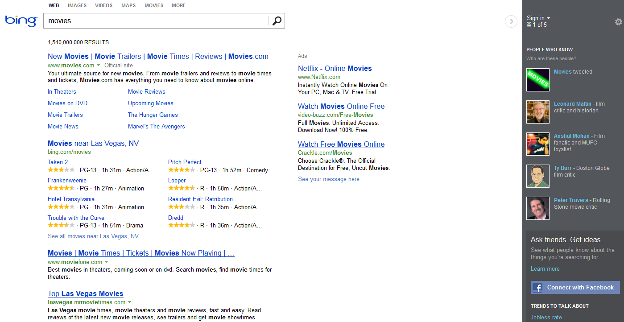Open the Dredd movie link

176,218
